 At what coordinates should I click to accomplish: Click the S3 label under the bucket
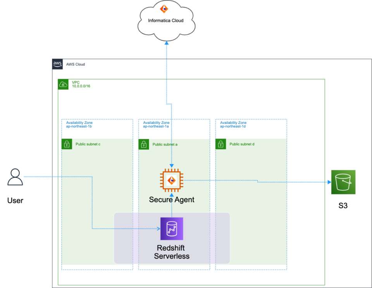(x=343, y=206)
